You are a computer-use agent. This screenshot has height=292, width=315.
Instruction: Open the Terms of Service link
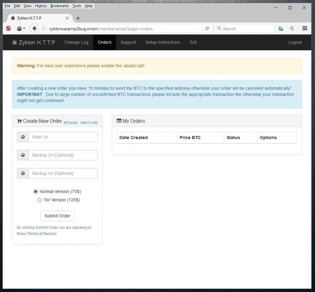42,234
